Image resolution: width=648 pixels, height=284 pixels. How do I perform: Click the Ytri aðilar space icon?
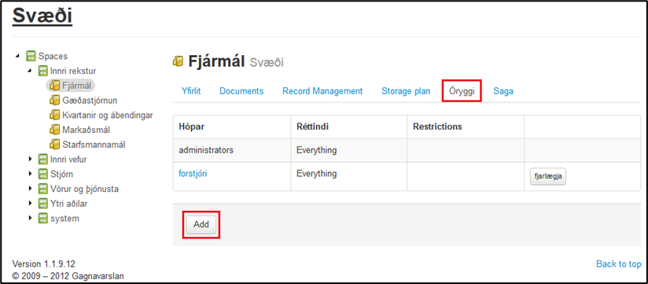[43, 204]
